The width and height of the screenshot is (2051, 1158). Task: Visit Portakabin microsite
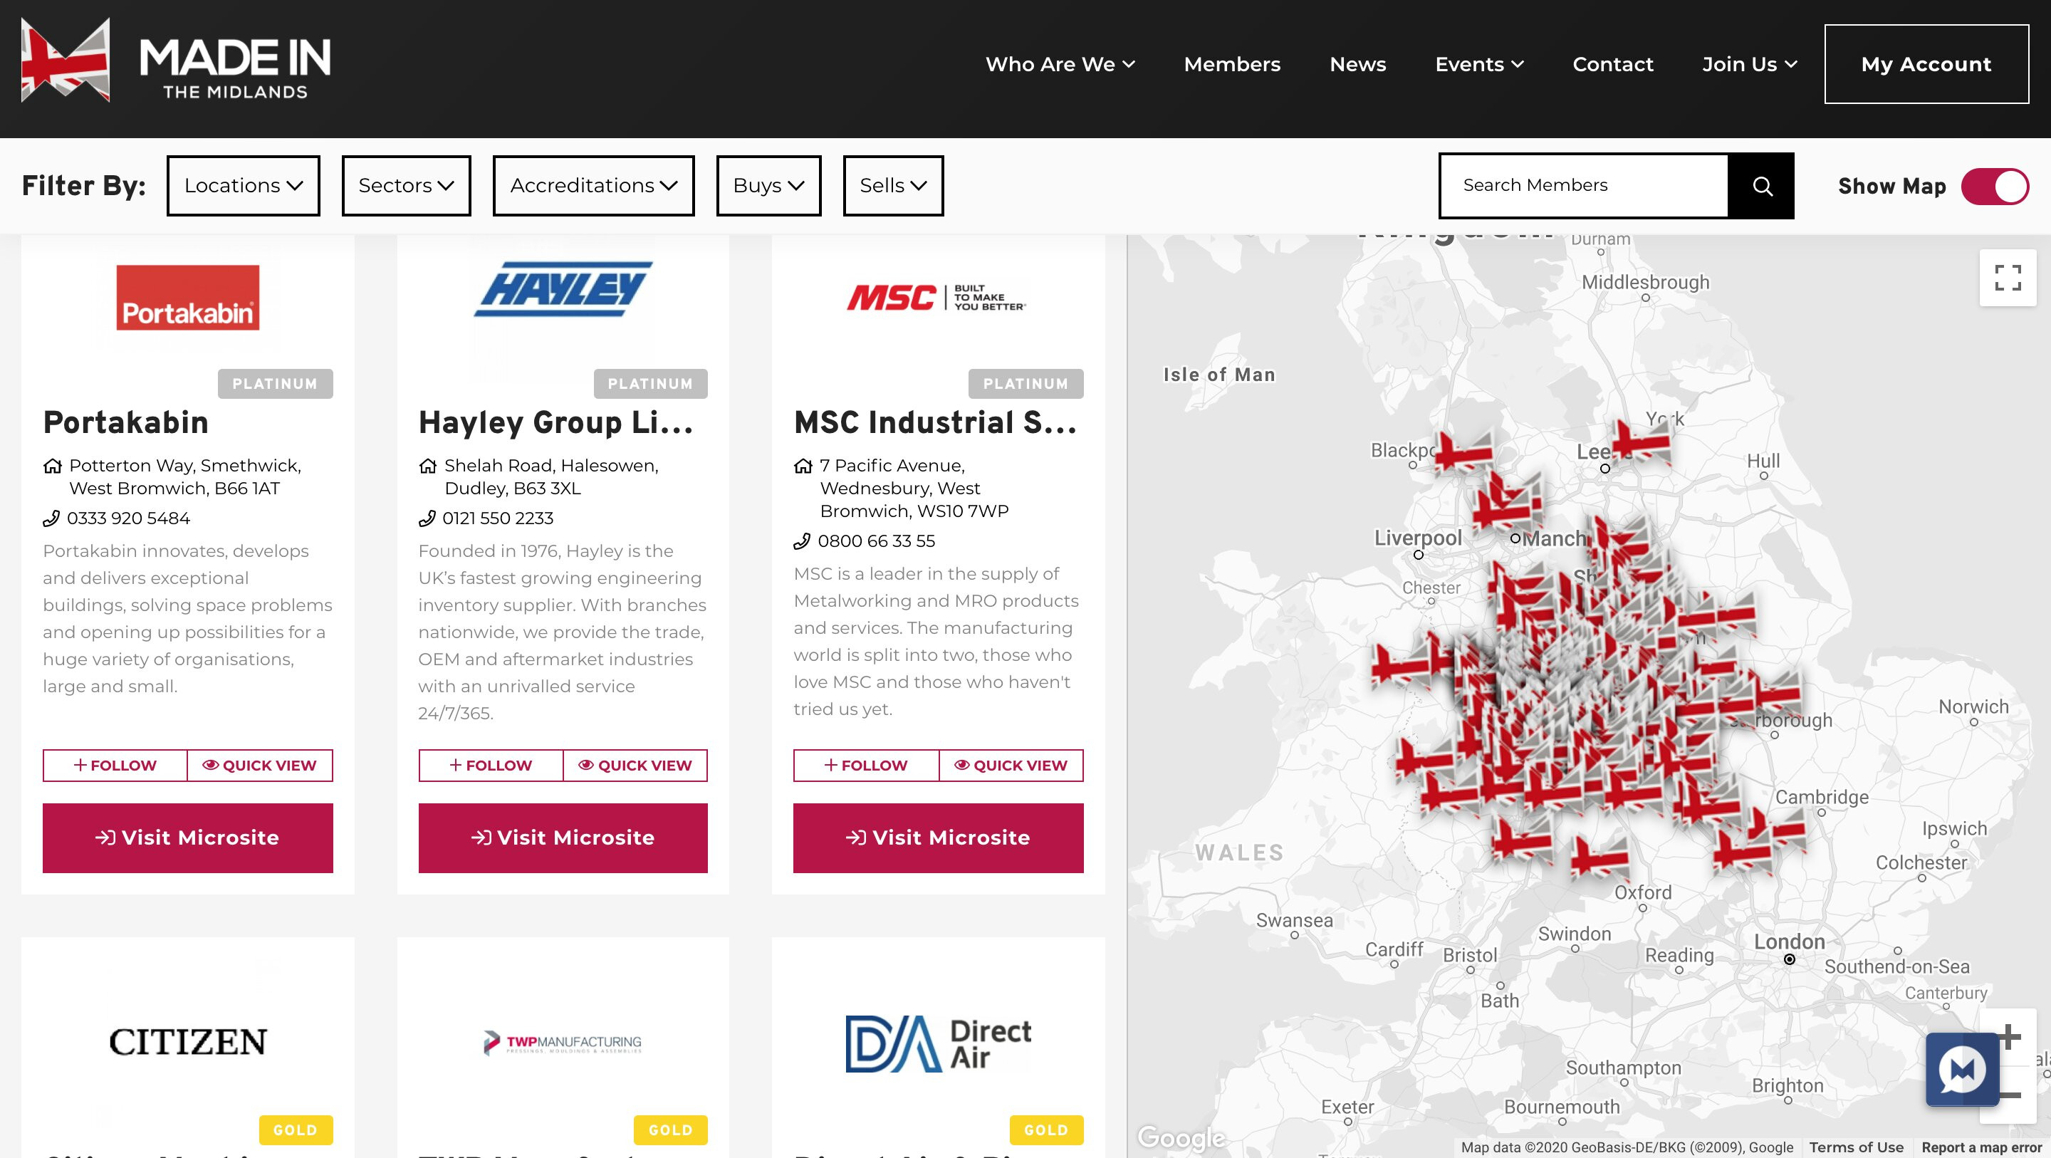pyautogui.click(x=188, y=838)
